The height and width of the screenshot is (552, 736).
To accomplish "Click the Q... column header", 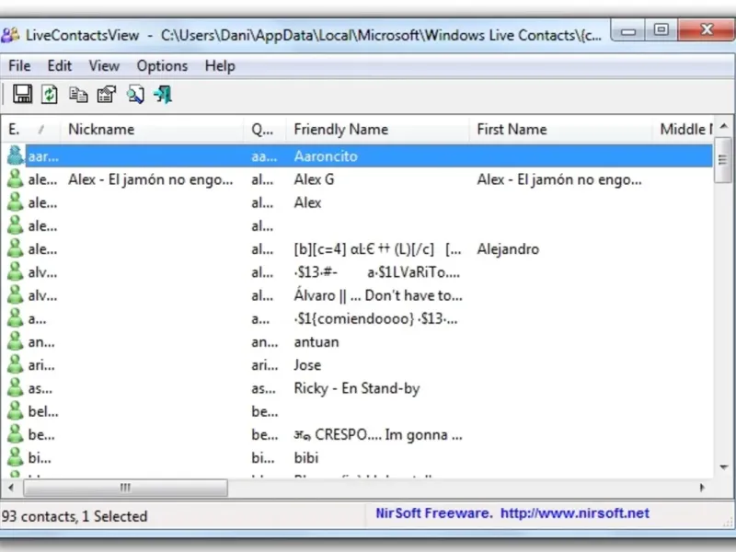I will click(x=265, y=129).
